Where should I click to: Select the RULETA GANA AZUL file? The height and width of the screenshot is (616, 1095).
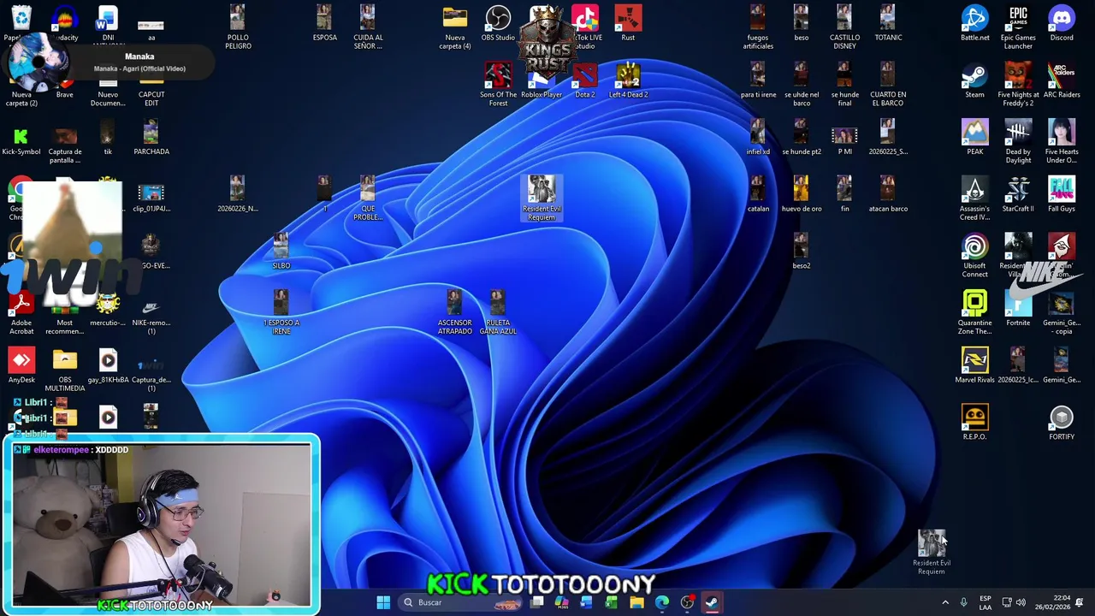tap(498, 313)
